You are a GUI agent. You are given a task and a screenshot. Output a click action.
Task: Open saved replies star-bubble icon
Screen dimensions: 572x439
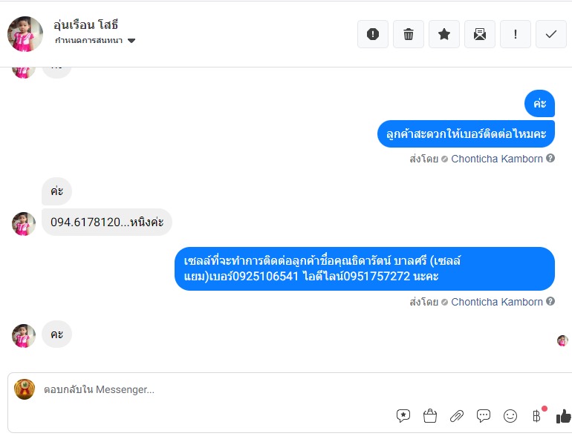click(x=403, y=416)
